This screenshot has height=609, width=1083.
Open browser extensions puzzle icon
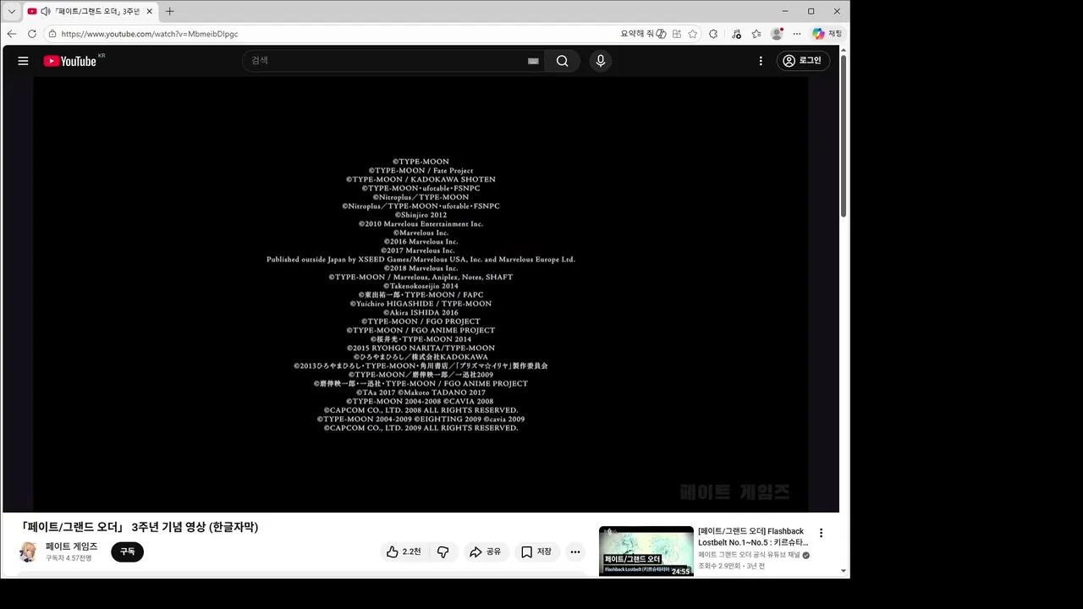coord(713,34)
